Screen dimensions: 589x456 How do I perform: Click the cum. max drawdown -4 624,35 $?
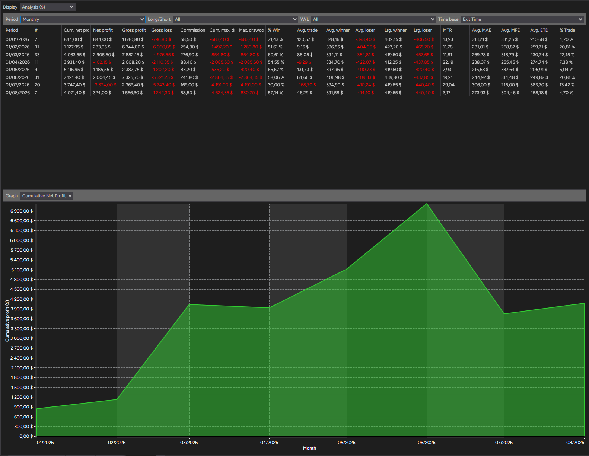pos(221,93)
